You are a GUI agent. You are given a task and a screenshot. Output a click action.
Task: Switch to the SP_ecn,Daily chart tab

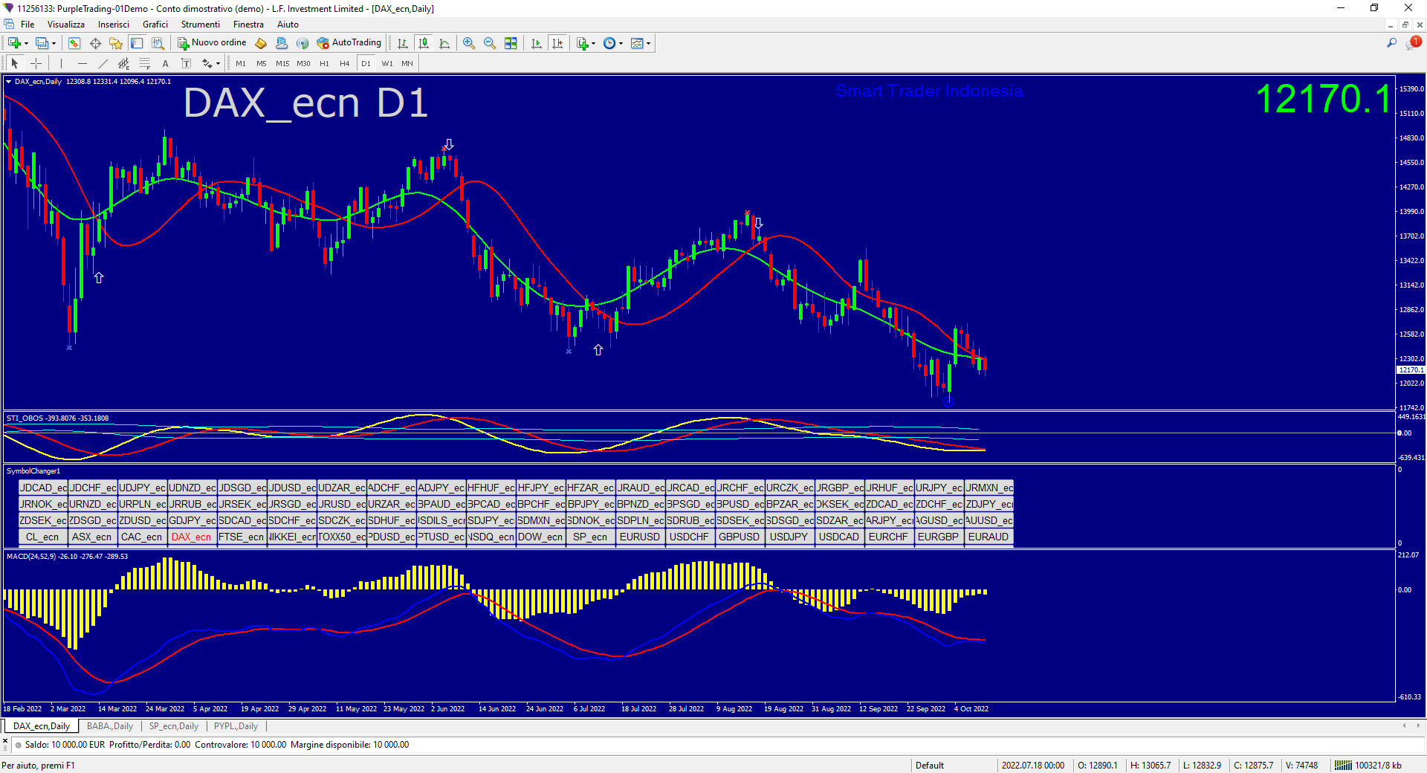tap(174, 726)
